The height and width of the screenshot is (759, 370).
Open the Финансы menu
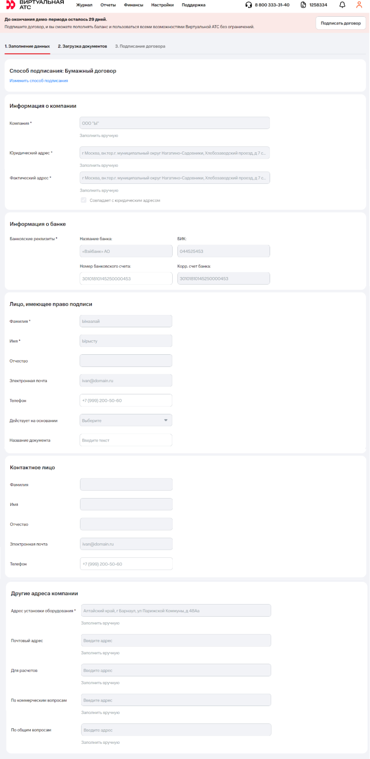pyautogui.click(x=134, y=5)
